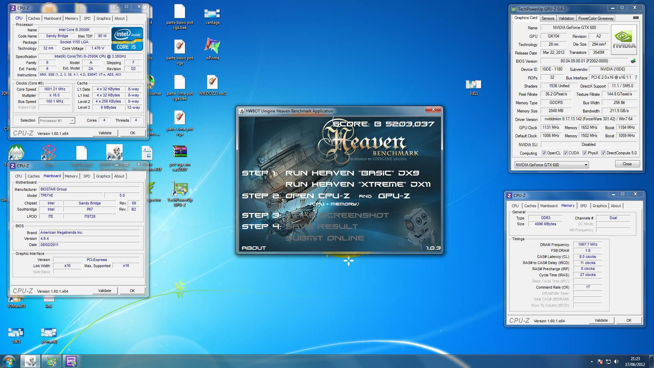Click the BIOS Version field in GPU-Z

[584, 61]
